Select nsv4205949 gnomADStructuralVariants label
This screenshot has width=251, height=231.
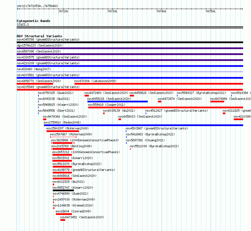[x=48, y=87]
